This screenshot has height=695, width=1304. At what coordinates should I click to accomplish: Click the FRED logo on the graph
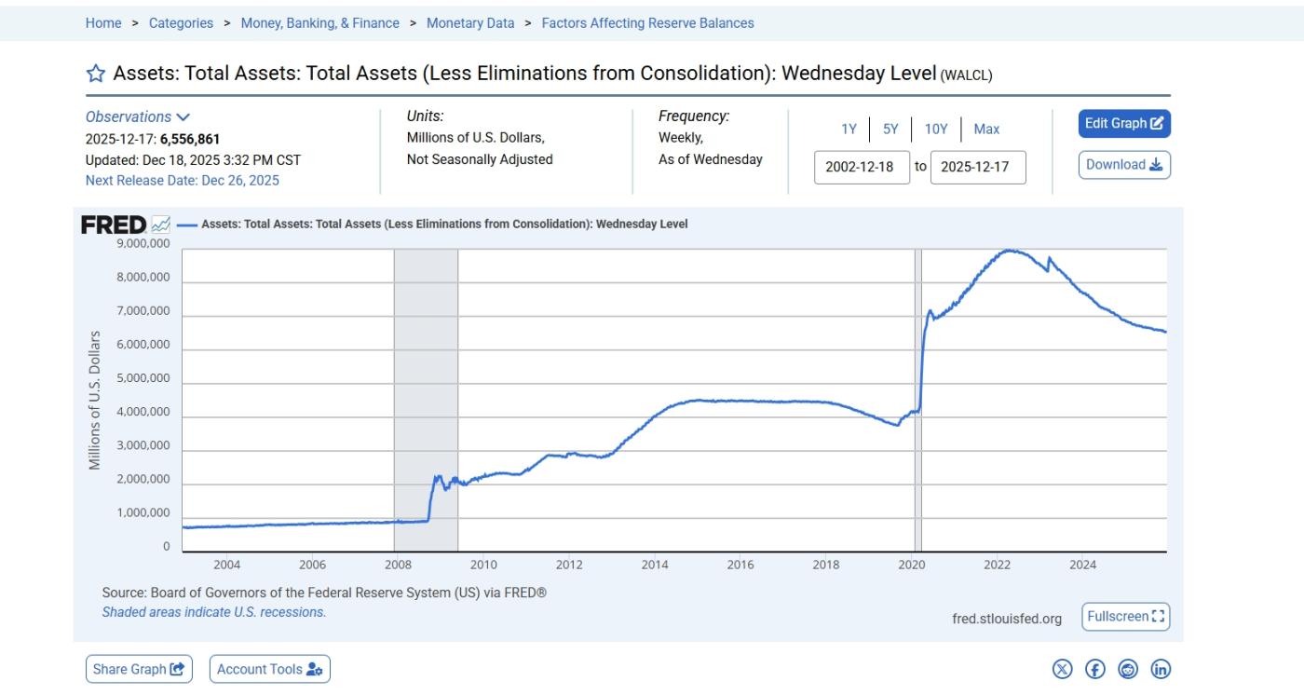pos(114,225)
